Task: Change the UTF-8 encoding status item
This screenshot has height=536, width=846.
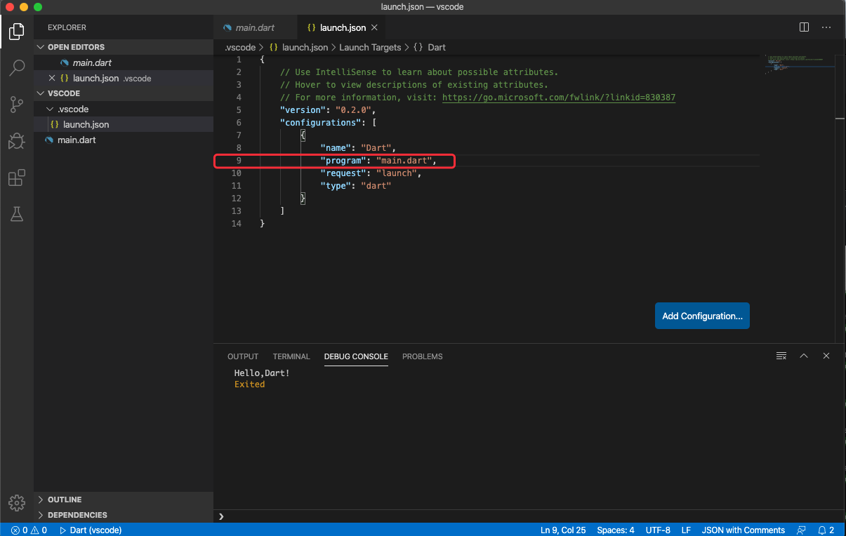Action: pos(658,530)
